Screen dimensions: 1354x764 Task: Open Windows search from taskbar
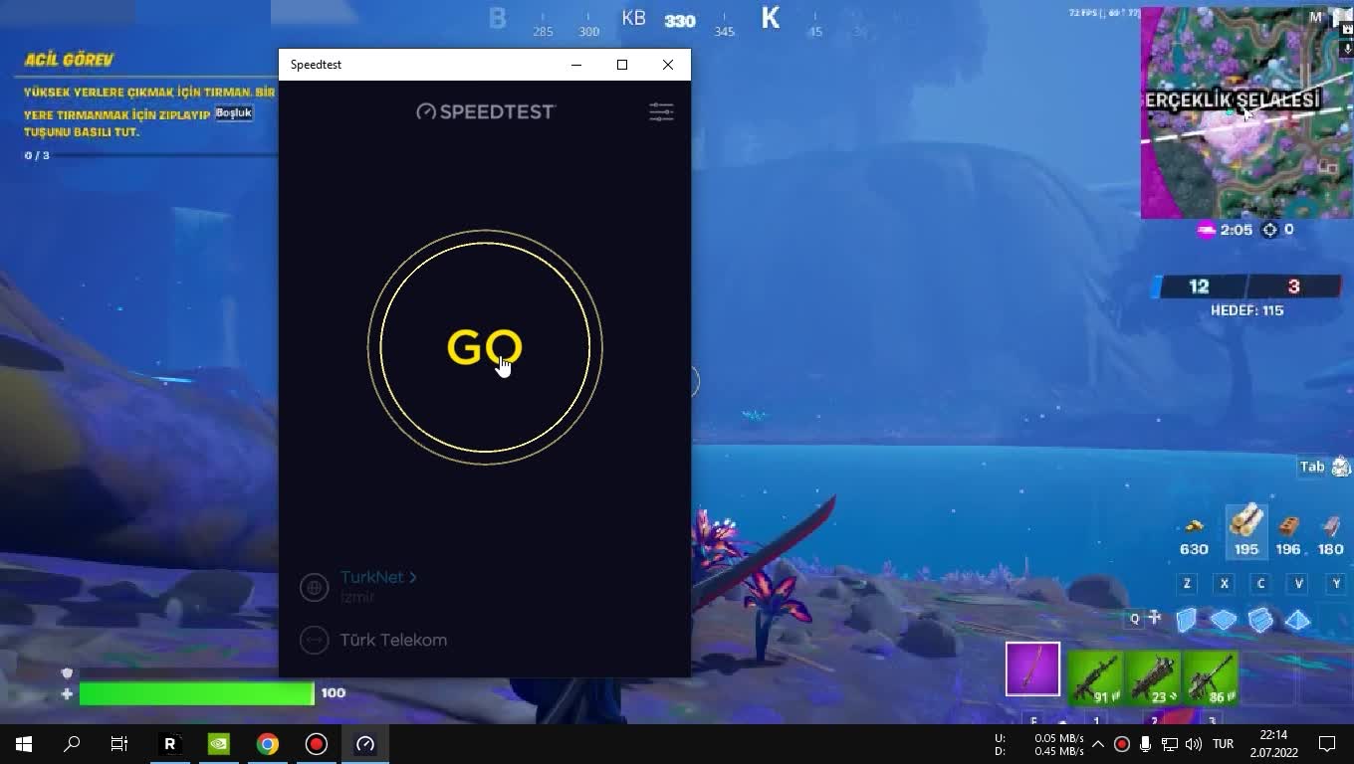click(72, 743)
